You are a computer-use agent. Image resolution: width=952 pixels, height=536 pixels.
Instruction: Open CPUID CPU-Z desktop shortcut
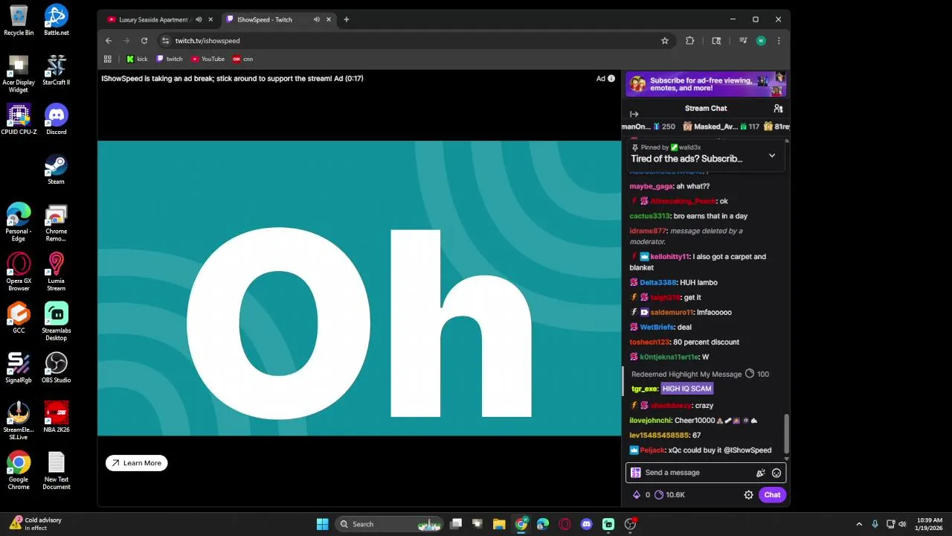[19, 119]
